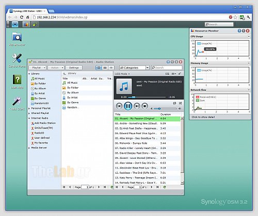
Task: Switch library to thumbnail grid view
Action: point(105,68)
